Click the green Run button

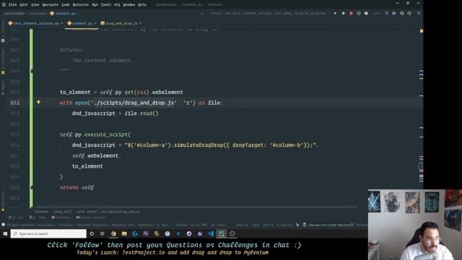(344, 13)
